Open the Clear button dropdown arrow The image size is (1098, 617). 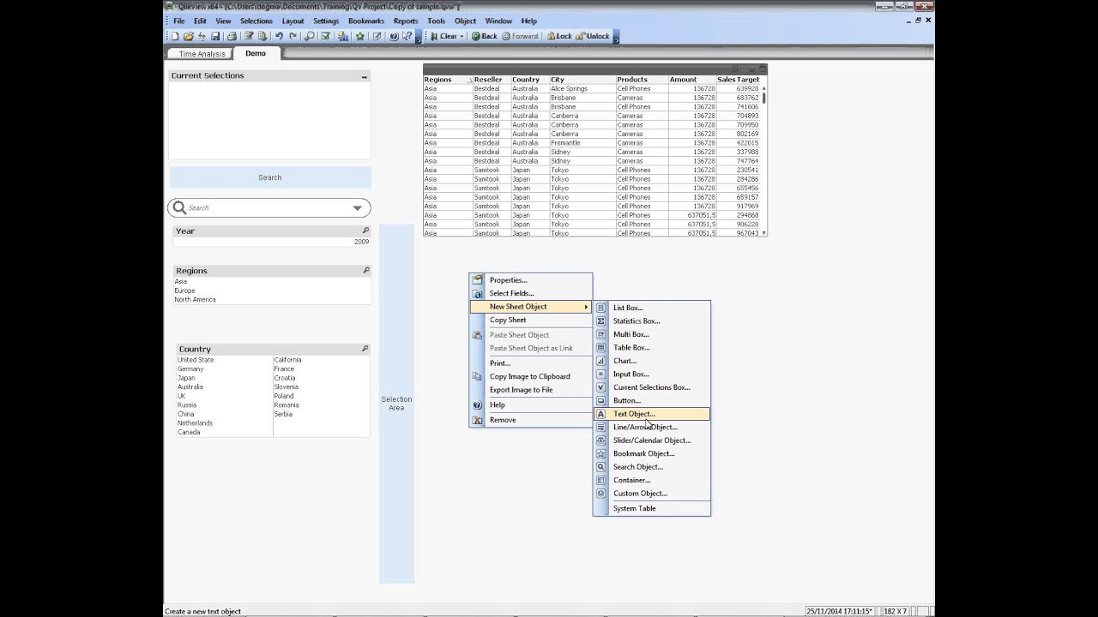point(462,36)
